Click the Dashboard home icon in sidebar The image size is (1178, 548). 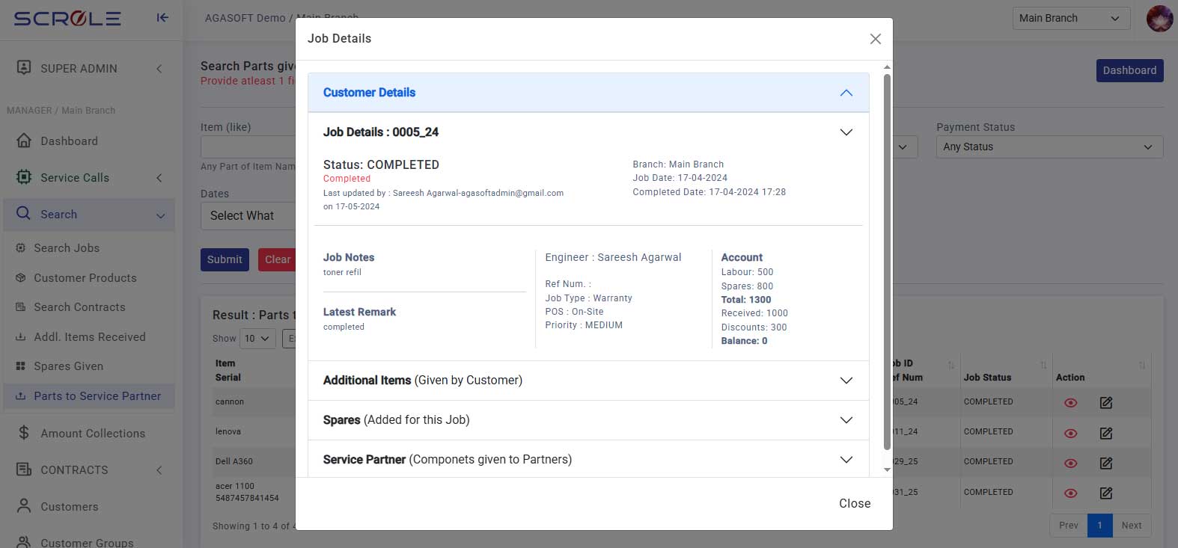tap(24, 141)
